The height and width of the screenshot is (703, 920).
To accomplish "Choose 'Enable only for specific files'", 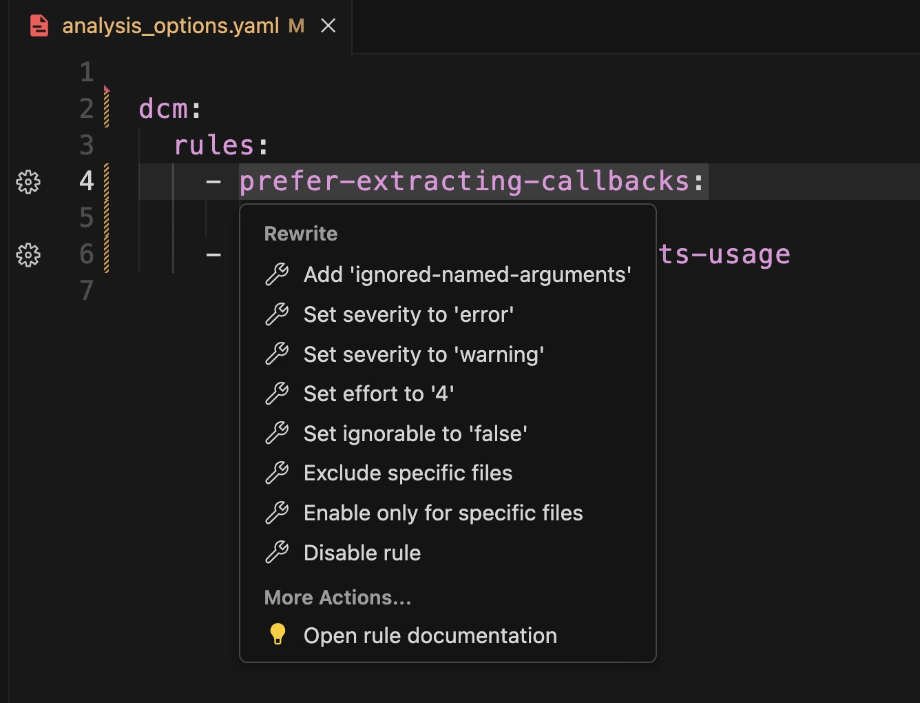I will coord(443,513).
